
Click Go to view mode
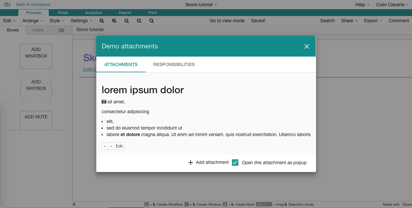[227, 21]
